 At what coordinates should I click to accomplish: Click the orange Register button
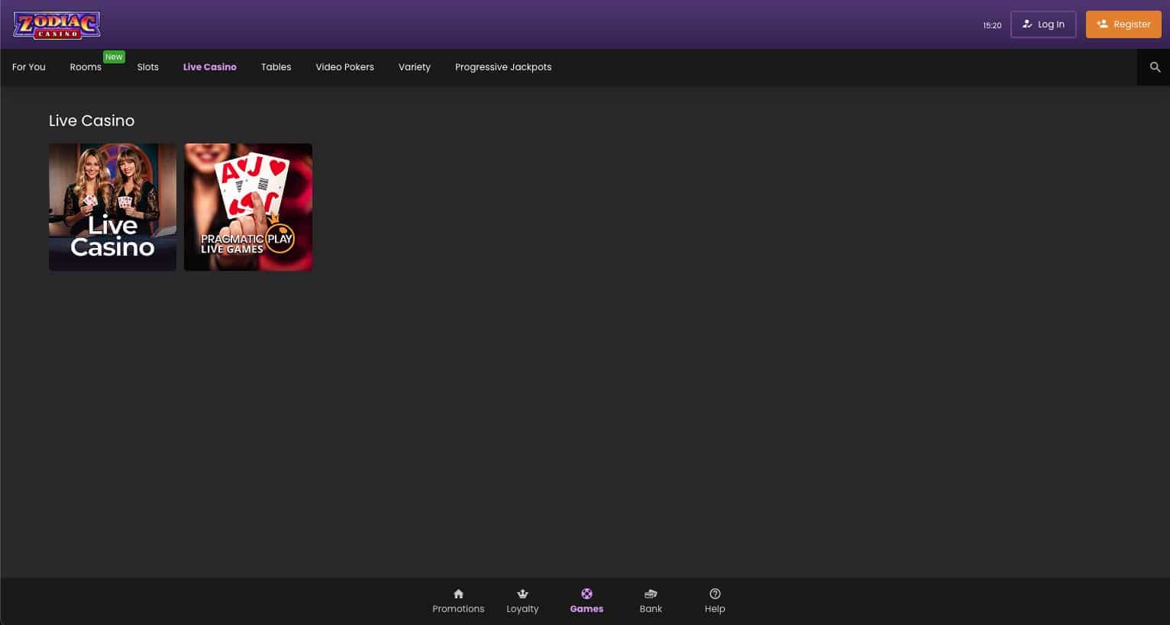[1123, 24]
